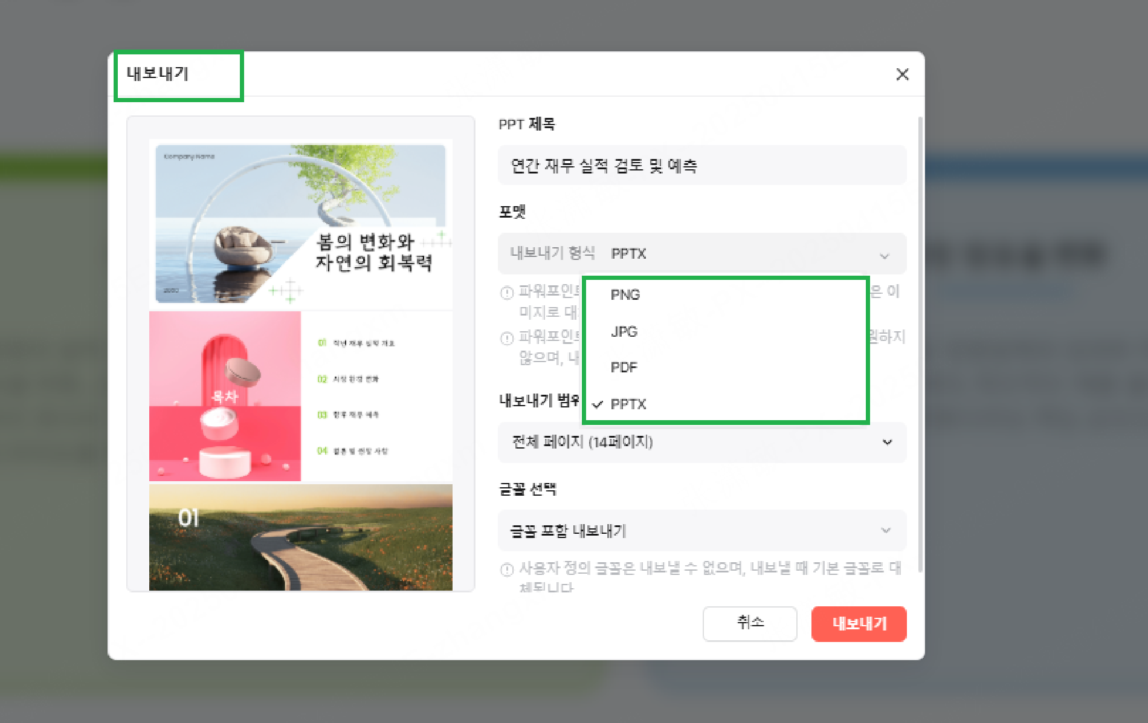Select the 01 boardwalk slide thumbnail

coord(301,537)
